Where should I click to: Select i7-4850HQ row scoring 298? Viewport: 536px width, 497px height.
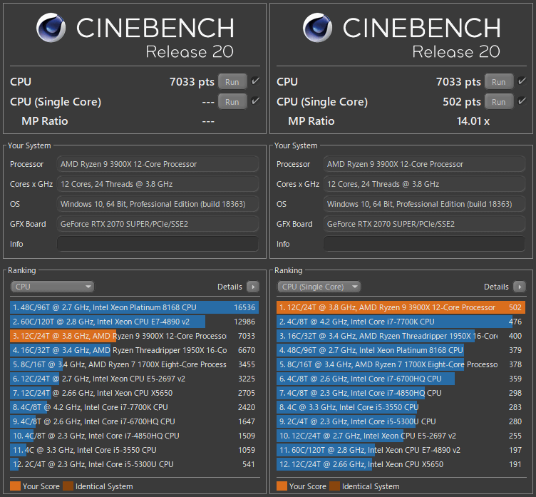pyautogui.click(x=401, y=393)
